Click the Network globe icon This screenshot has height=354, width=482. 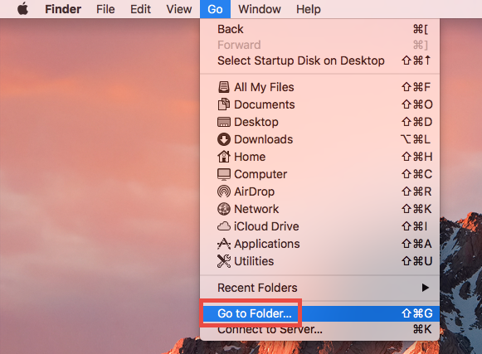pyautogui.click(x=224, y=209)
